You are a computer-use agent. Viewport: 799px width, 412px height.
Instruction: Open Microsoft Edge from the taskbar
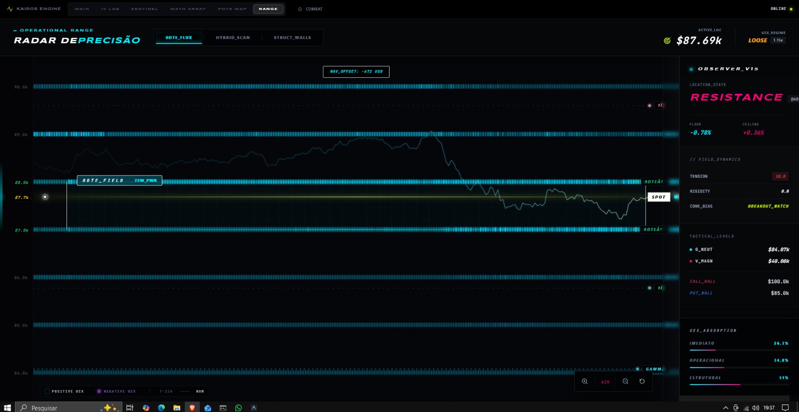coord(161,408)
